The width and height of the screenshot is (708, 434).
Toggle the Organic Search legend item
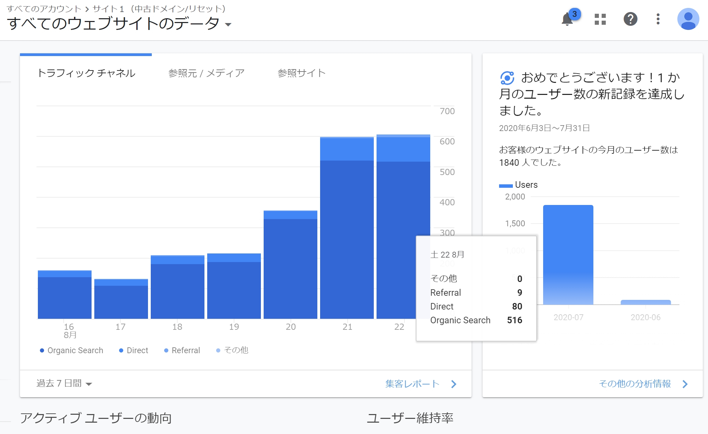tap(72, 350)
